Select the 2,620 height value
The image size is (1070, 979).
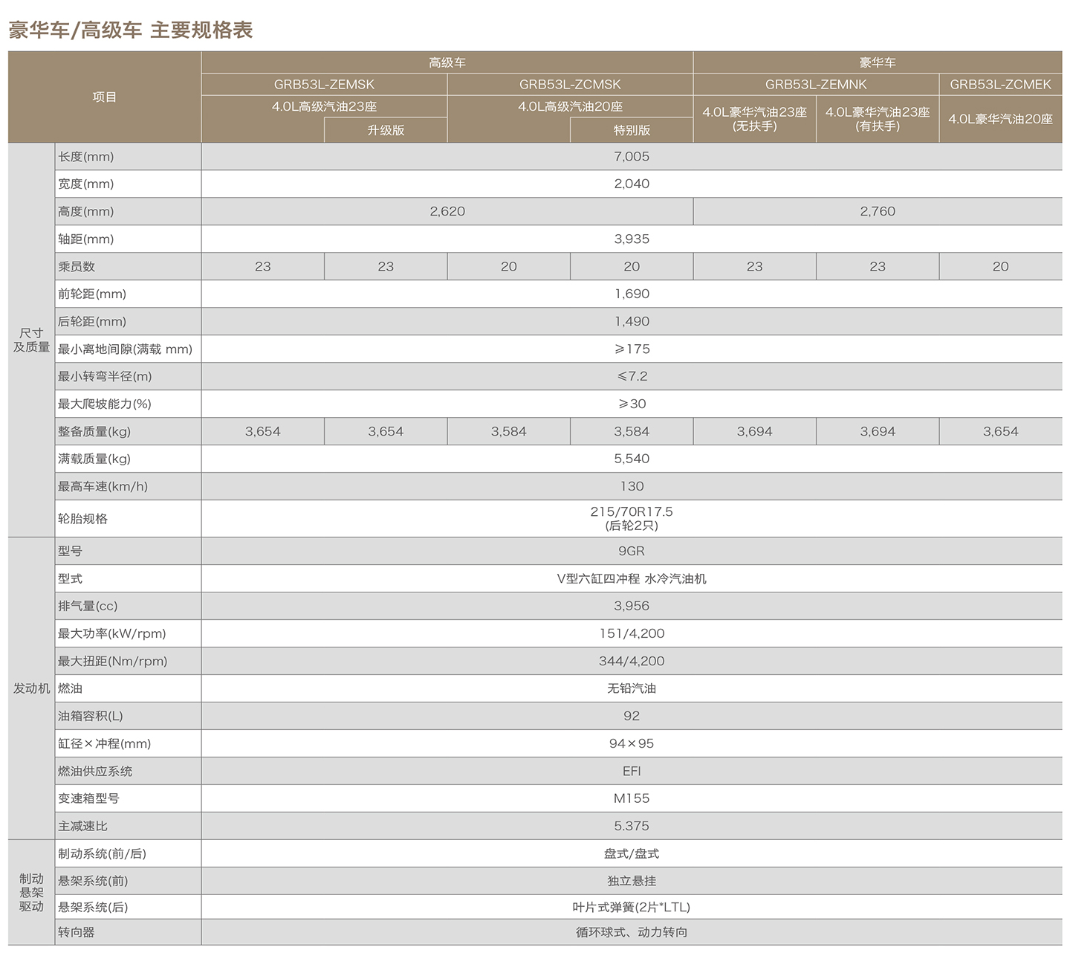[x=447, y=211]
